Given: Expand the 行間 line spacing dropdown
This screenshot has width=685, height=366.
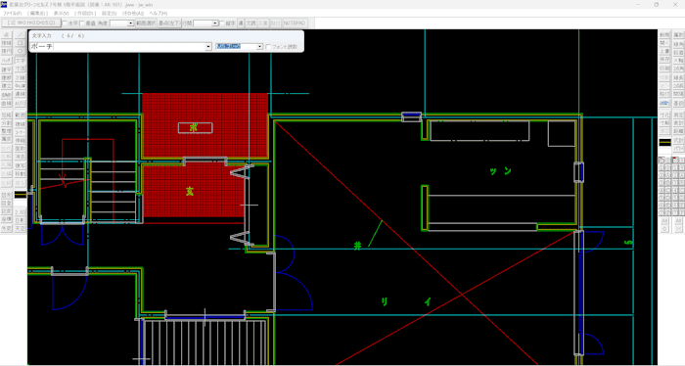Looking at the screenshot, I should tap(215, 23).
